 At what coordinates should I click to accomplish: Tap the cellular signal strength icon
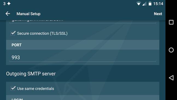coord(144,4)
